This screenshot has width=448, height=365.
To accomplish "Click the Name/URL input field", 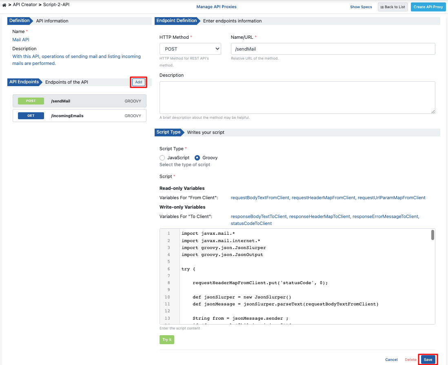I will (x=333, y=49).
